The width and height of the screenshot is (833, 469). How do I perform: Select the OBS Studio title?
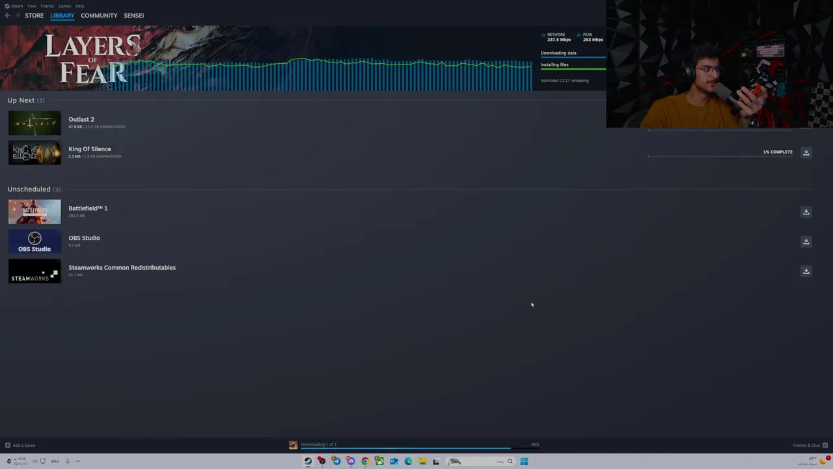point(84,238)
